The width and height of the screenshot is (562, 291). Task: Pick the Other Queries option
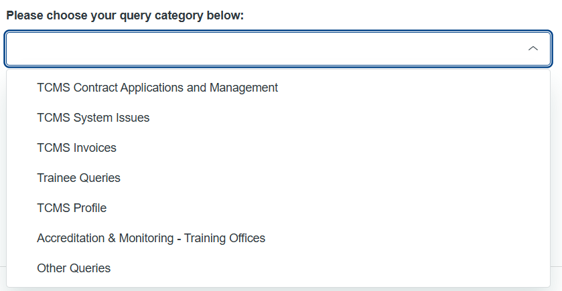coord(74,268)
